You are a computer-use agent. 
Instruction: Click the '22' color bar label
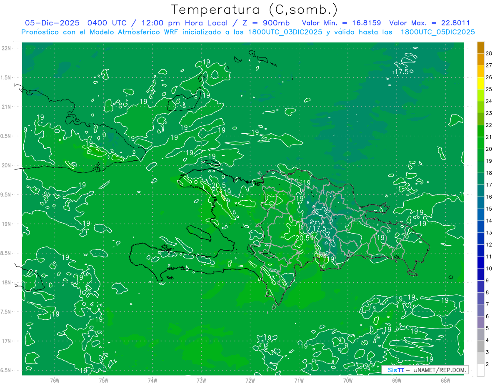pos(489,125)
